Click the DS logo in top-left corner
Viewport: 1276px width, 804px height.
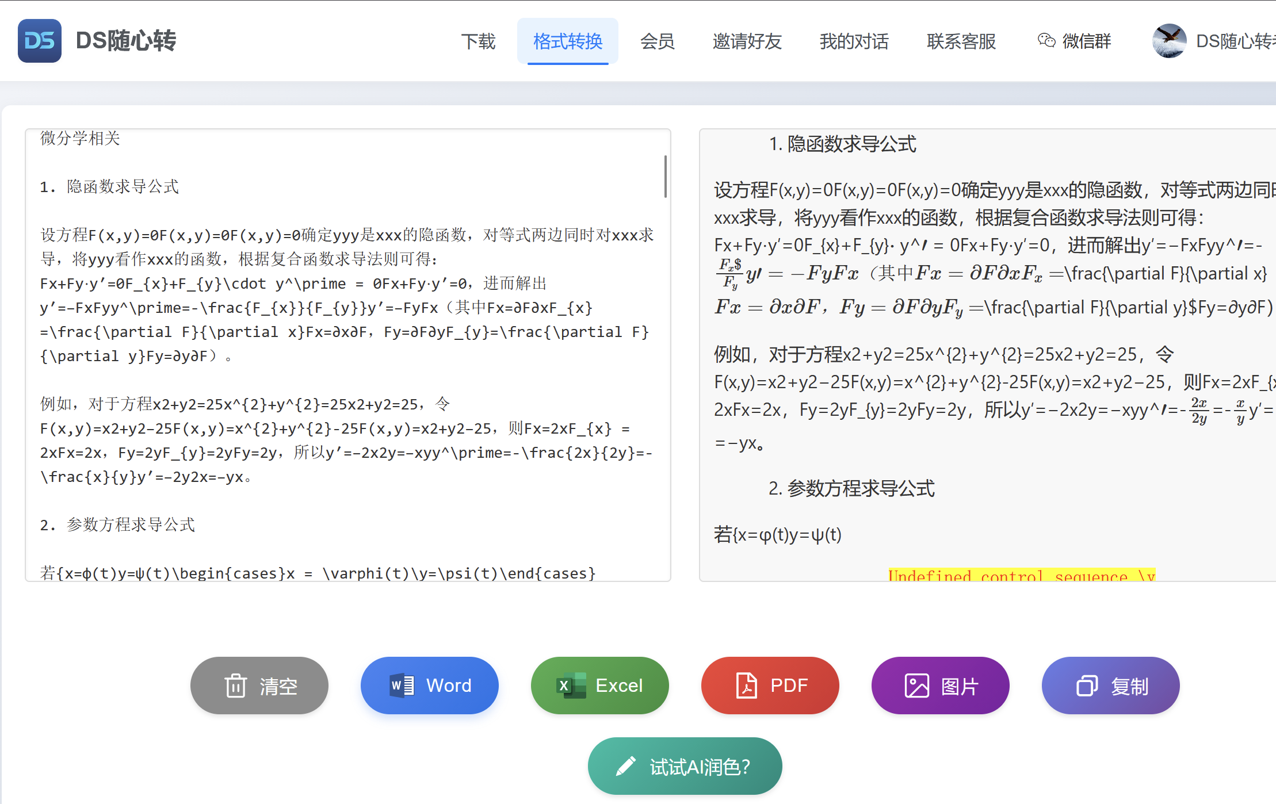[39, 40]
